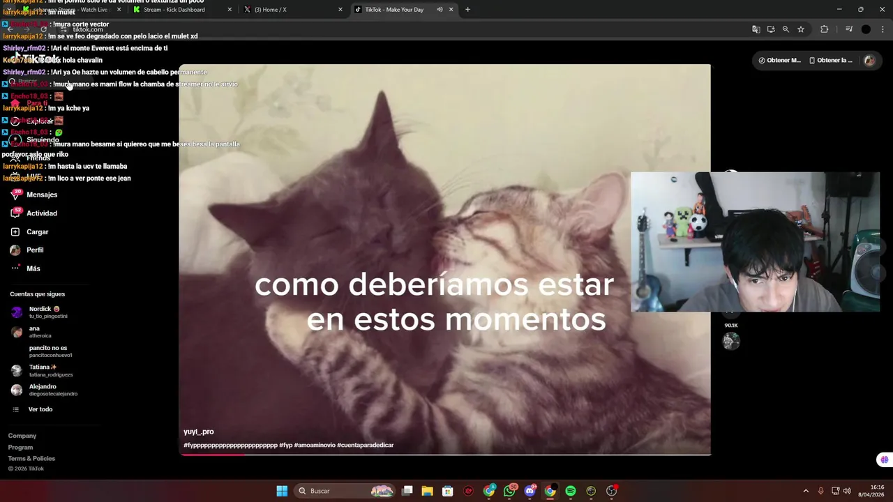Open the Chrome profile avatar
The height and width of the screenshot is (502, 893).
(x=866, y=29)
